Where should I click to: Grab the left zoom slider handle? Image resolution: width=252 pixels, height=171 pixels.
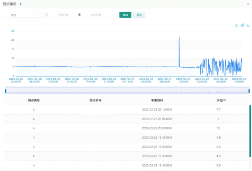5,91
